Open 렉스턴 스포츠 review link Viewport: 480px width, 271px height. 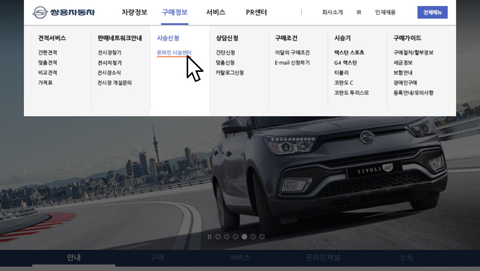(x=349, y=53)
